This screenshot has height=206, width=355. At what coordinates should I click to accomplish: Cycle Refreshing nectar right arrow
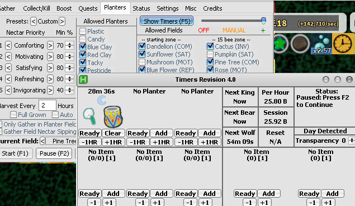coord(50,79)
